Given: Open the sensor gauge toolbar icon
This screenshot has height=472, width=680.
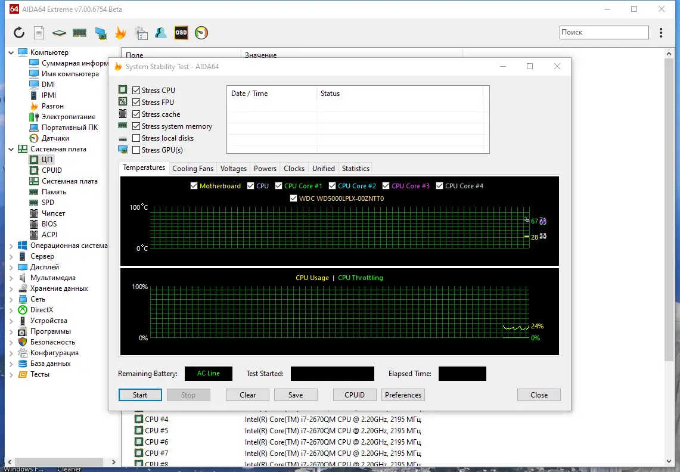Looking at the screenshot, I should (x=201, y=33).
